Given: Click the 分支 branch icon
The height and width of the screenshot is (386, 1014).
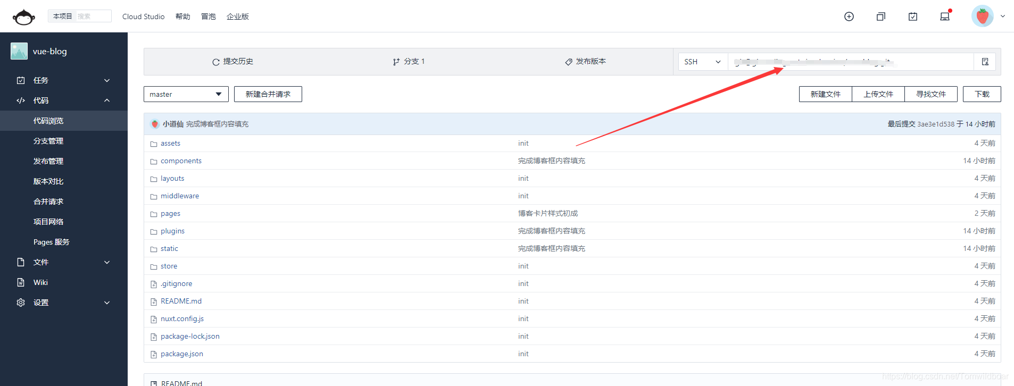Looking at the screenshot, I should [396, 62].
